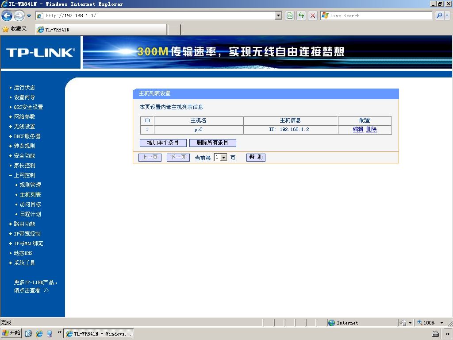Open the 主机列表 submenu item
Image resolution: width=453 pixels, height=340 pixels.
pos(30,195)
